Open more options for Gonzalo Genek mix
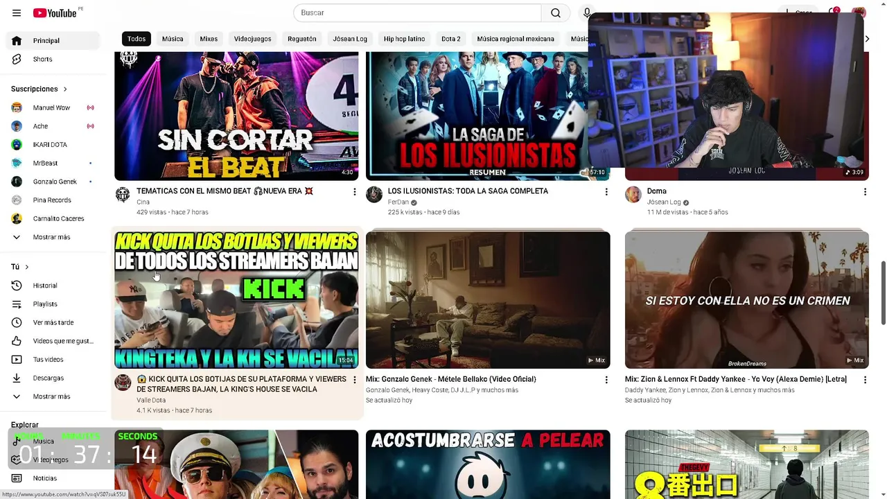887x499 pixels. pyautogui.click(x=606, y=380)
